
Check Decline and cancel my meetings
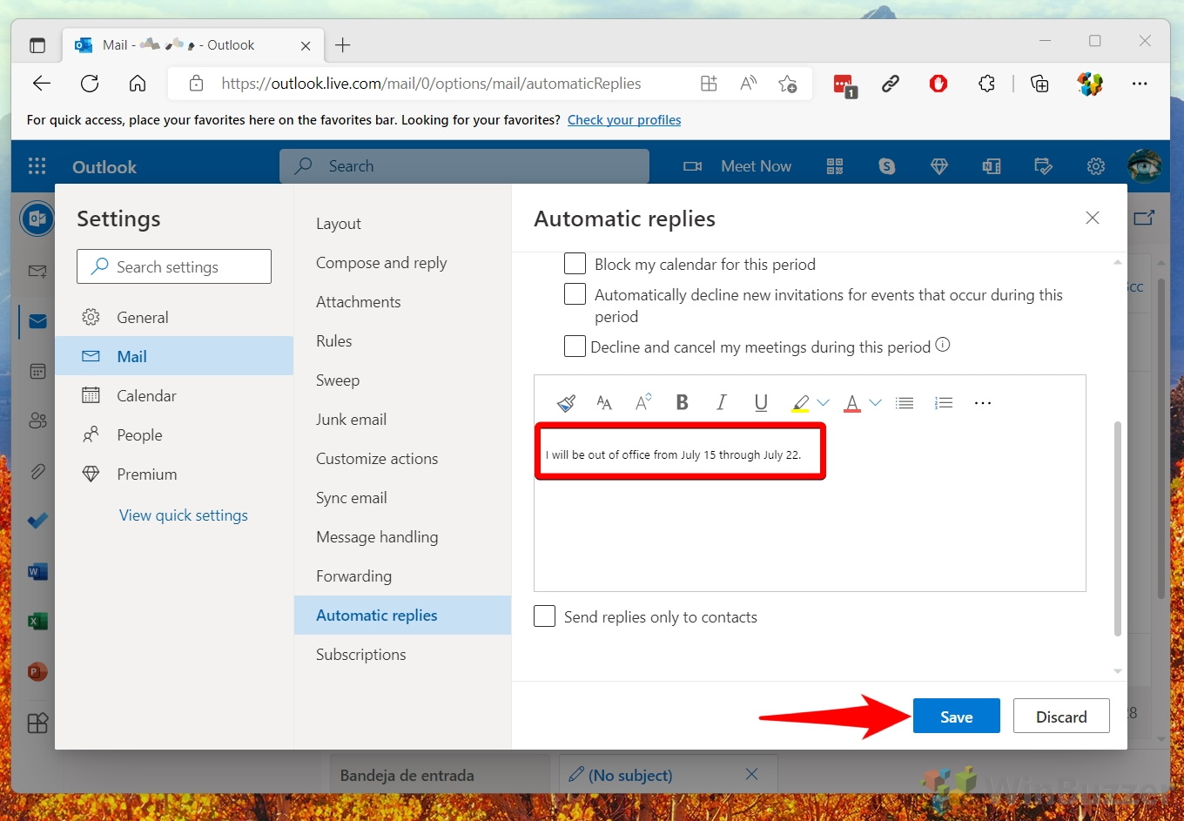tap(575, 347)
